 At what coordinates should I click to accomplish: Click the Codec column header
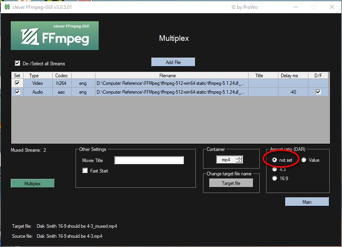tap(62, 76)
